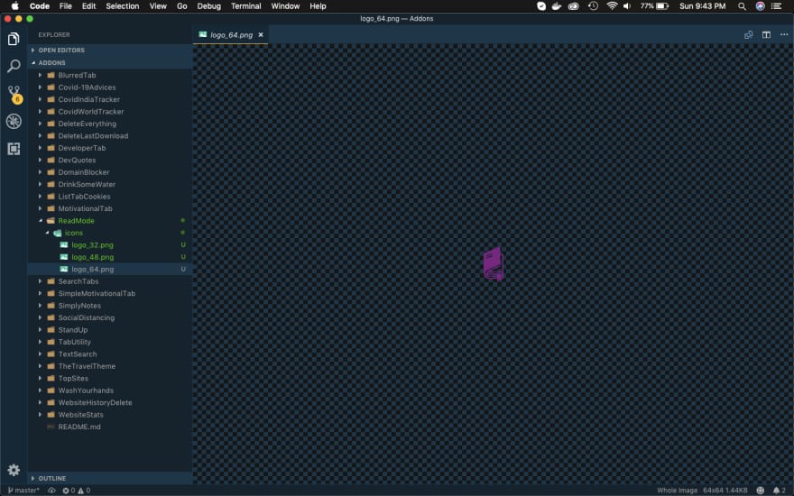This screenshot has height=496, width=794.
Task: Expand the Outline section
Action: 110,478
